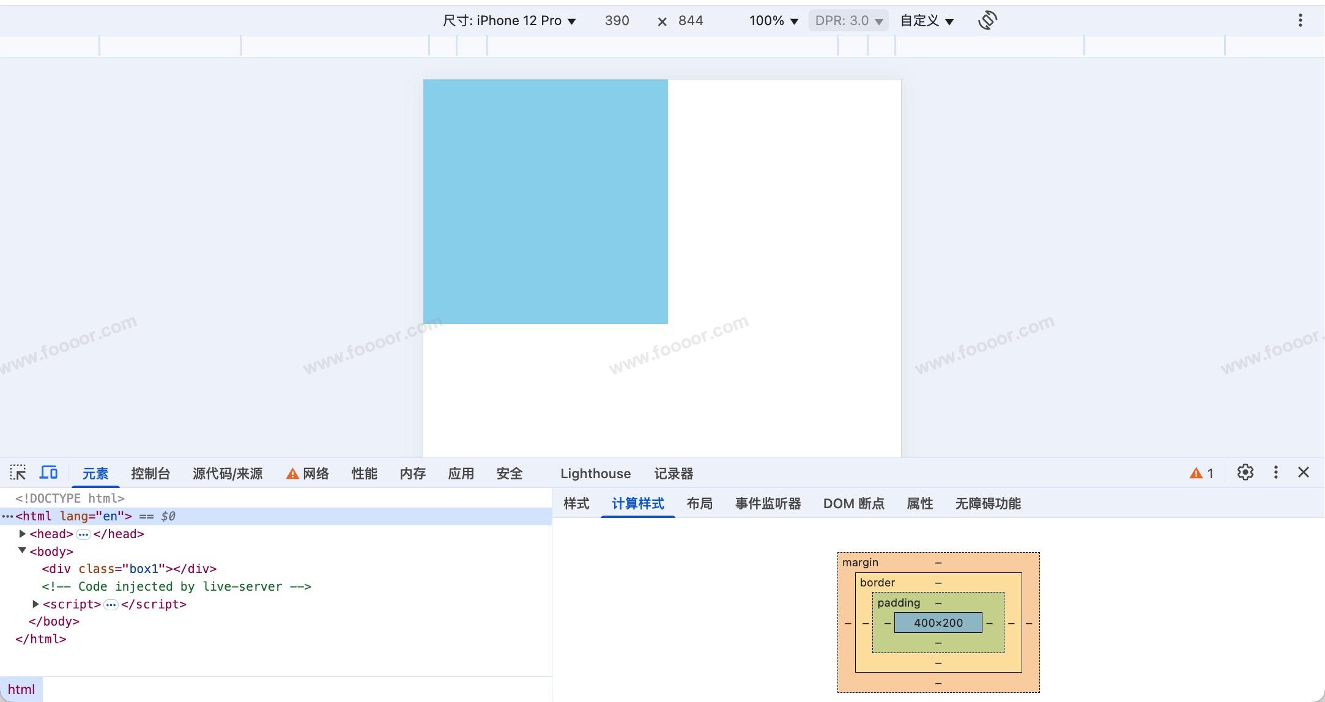This screenshot has width=1325, height=702.
Task: Click the html breadcrumb at bottom
Action: 21,690
